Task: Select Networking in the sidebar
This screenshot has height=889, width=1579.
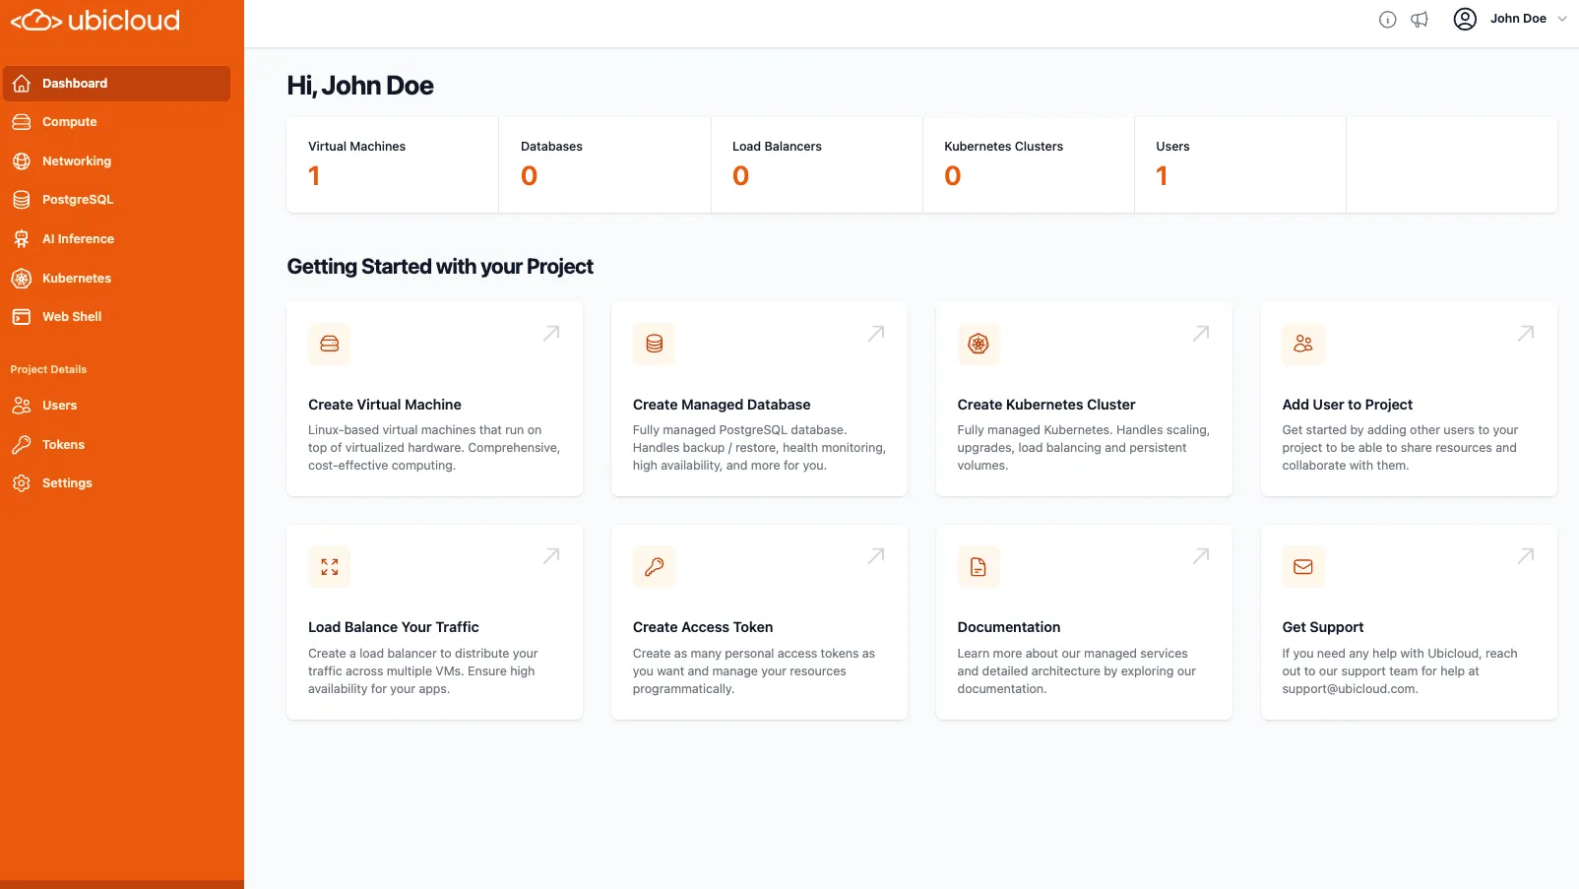Action: pos(77,161)
